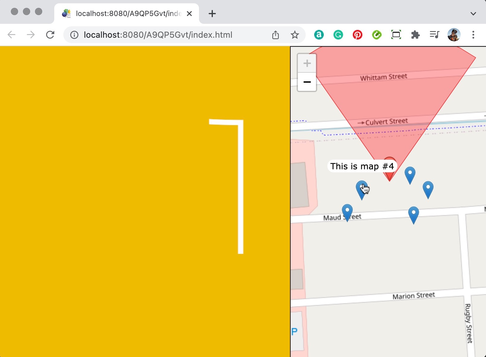The width and height of the screenshot is (486, 357).
Task: View site information icon
Action: pos(74,35)
